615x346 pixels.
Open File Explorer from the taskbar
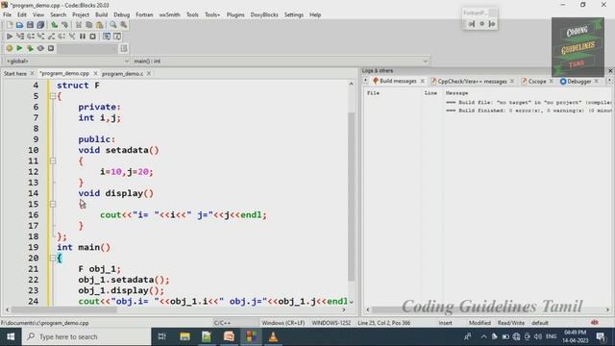point(184,336)
